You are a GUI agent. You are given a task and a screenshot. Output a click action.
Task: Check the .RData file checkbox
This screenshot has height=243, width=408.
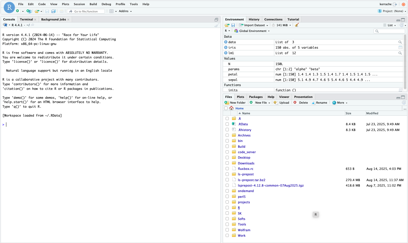pyautogui.click(x=227, y=124)
